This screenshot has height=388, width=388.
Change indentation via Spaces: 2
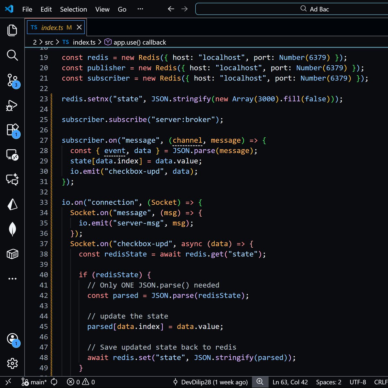pos(329,382)
